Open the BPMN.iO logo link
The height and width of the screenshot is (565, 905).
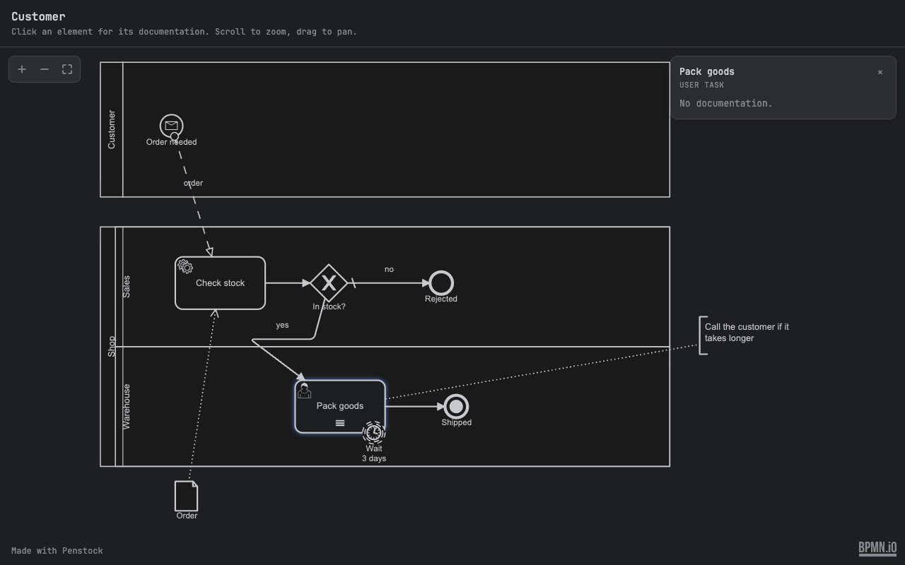(877, 548)
